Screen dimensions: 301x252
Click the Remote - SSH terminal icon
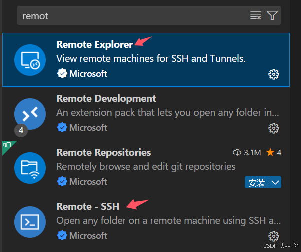click(x=30, y=222)
